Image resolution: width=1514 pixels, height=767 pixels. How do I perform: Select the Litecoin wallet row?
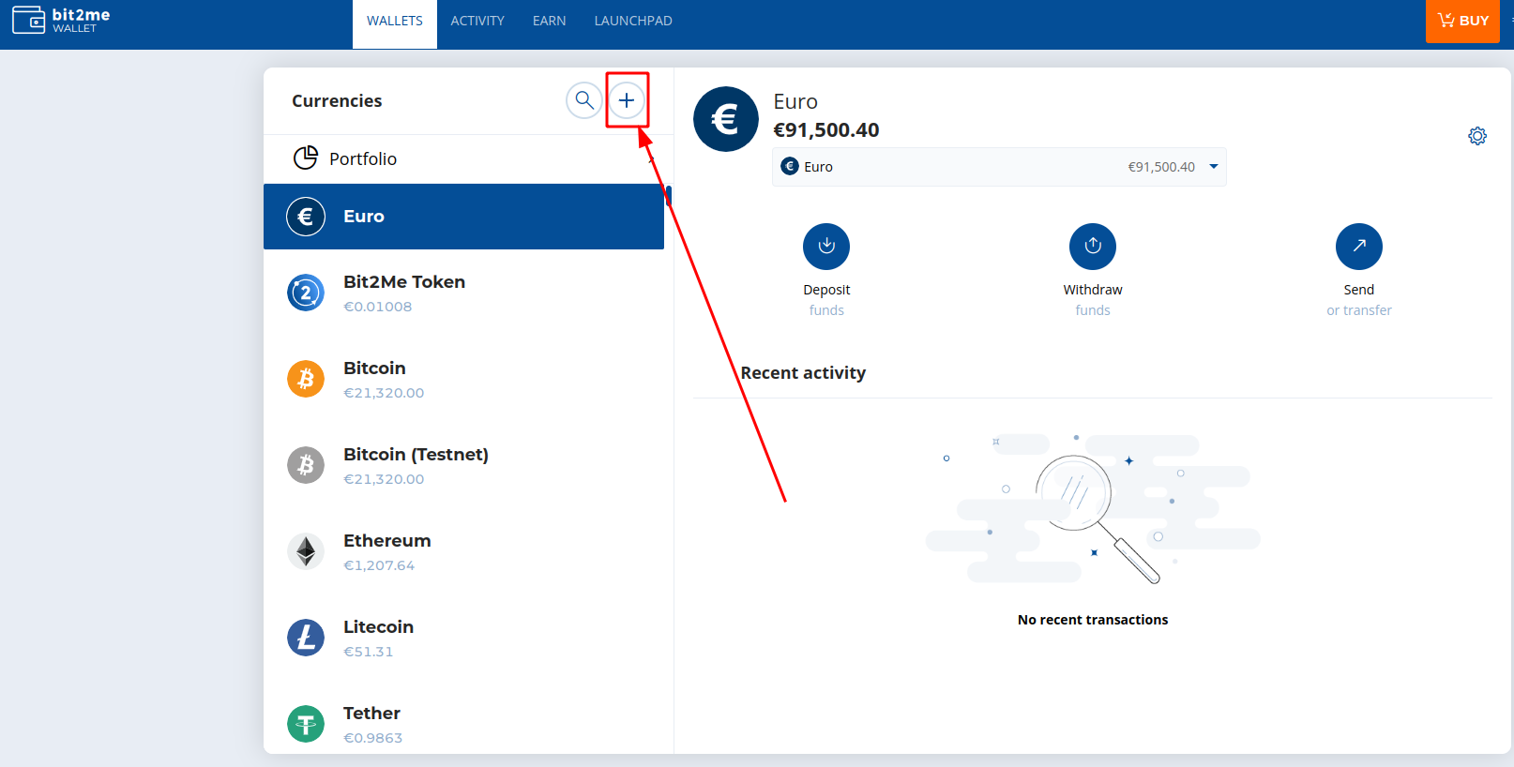[x=463, y=638]
